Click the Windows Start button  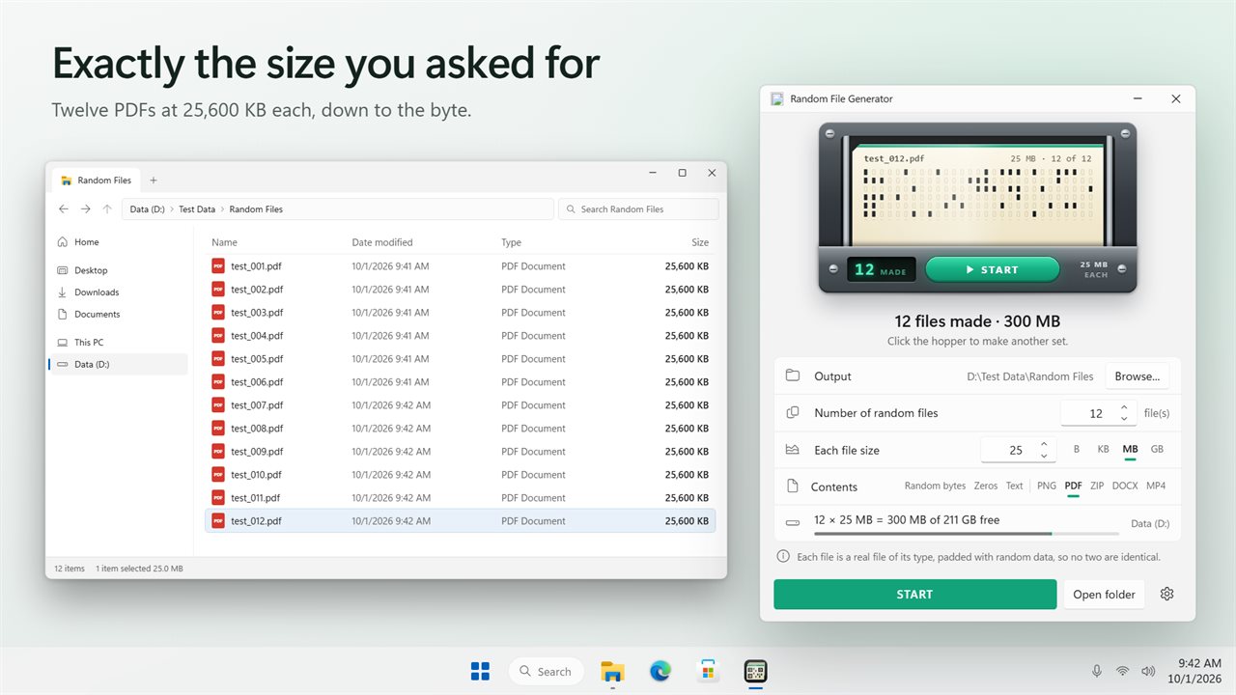pos(480,671)
